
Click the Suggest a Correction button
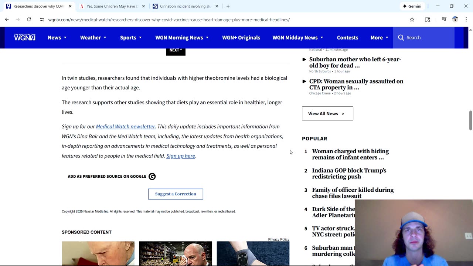pyautogui.click(x=176, y=194)
